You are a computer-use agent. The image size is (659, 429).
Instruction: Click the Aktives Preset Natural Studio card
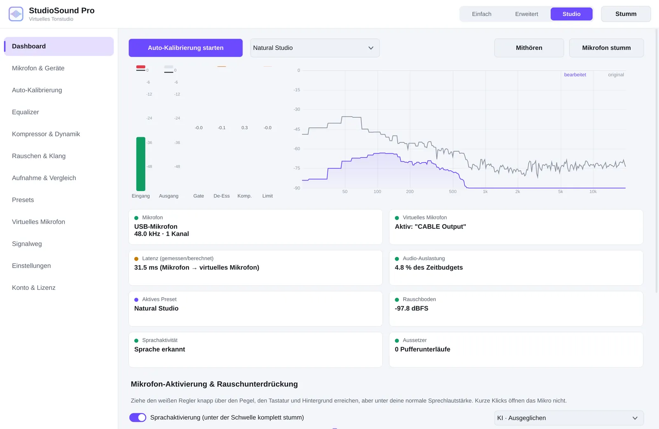click(x=255, y=309)
